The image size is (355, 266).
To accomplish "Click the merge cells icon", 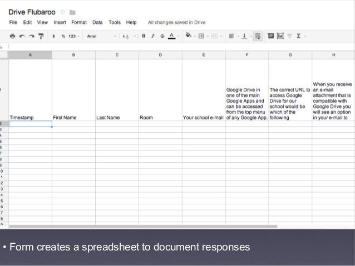I will point(214,36).
